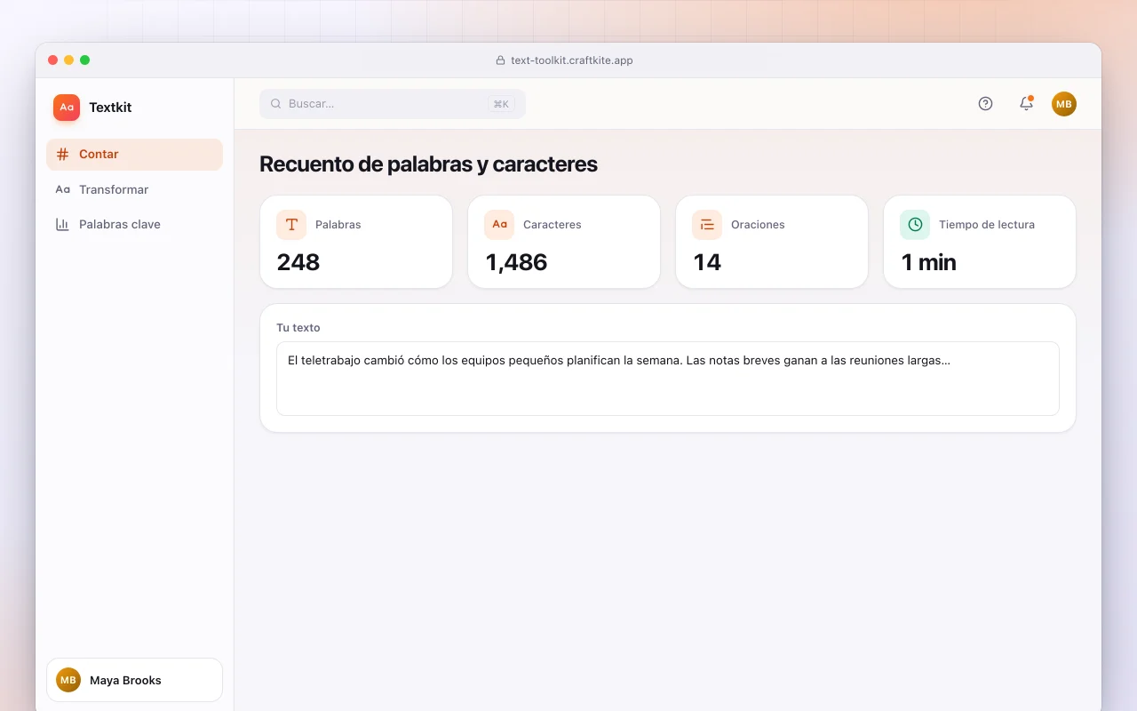The image size is (1137, 711).
Task: Focus the Buscar search field
Action: 393,104
